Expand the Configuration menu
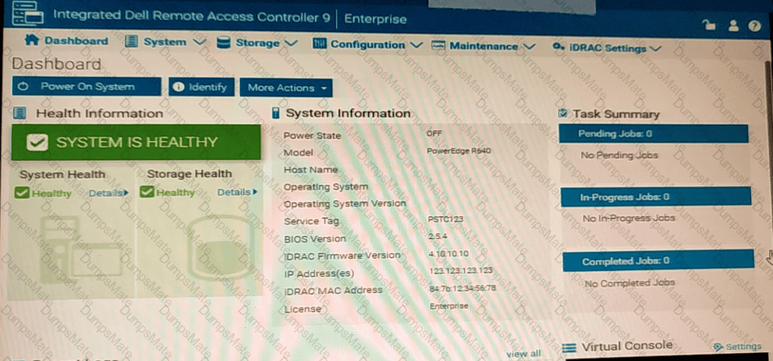Viewport: 773px width, 361px height. tap(367, 45)
